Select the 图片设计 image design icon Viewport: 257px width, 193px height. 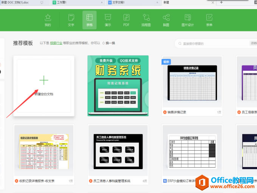pyautogui.click(x=188, y=17)
